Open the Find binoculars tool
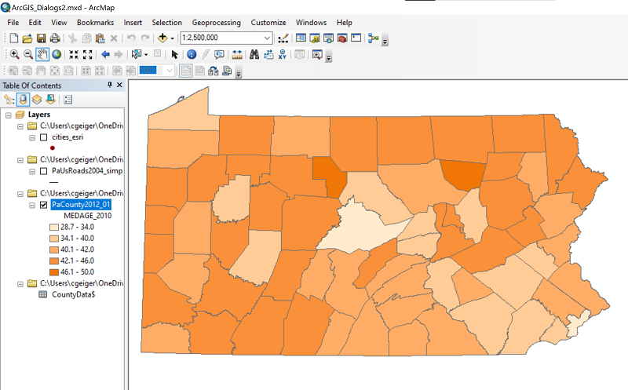Screen dimensions: 628x390 pyautogui.click(x=254, y=54)
